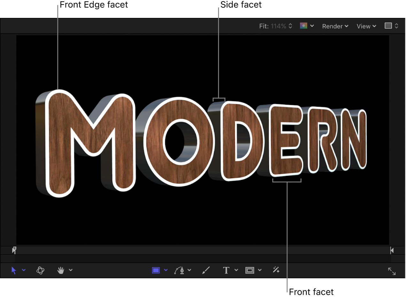Click the Pan tool chevron
The image size is (406, 298).
pyautogui.click(x=71, y=270)
